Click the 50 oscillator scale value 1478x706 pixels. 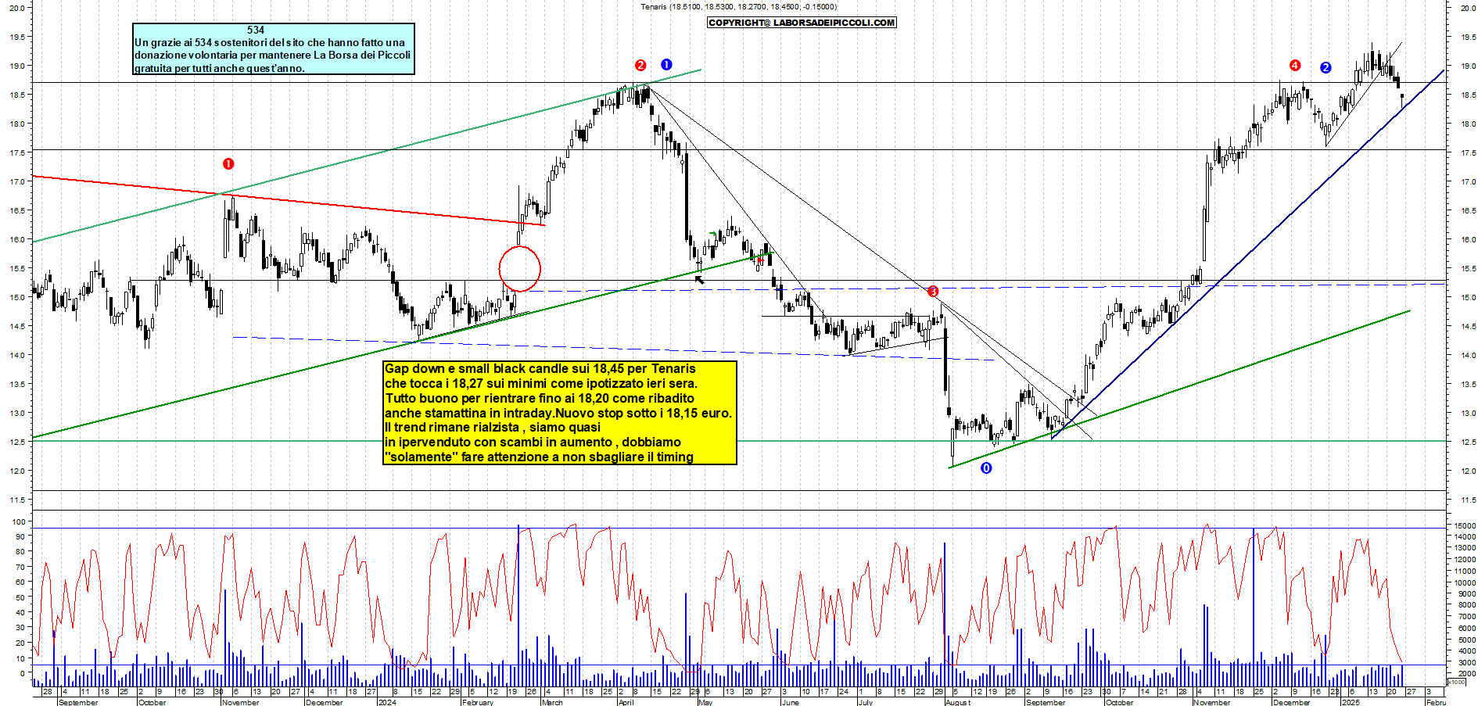[21, 597]
